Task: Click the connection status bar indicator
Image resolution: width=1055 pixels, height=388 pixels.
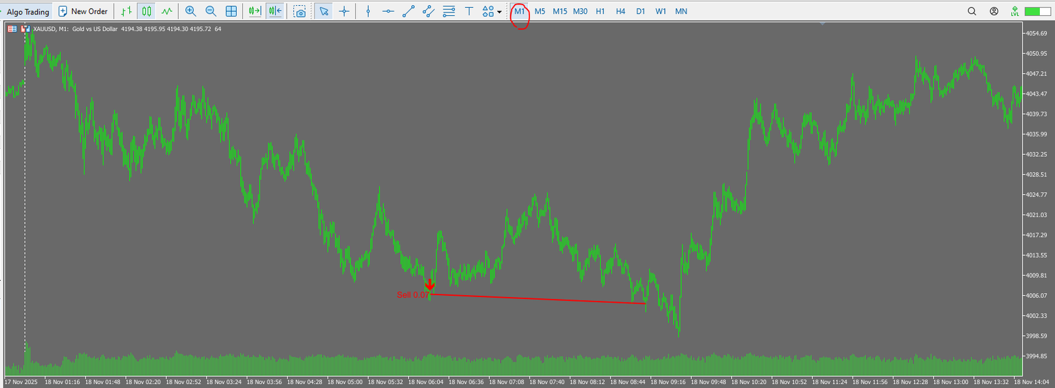Action: point(1037,11)
